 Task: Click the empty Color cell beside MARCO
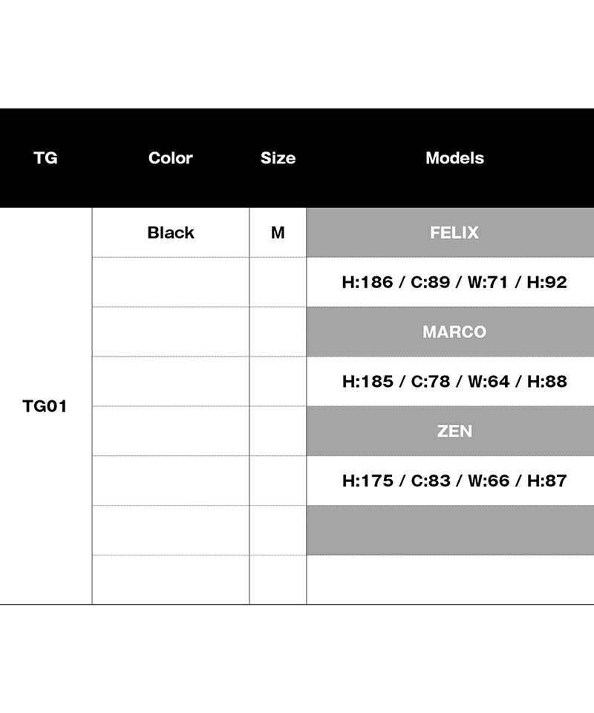click(x=170, y=332)
